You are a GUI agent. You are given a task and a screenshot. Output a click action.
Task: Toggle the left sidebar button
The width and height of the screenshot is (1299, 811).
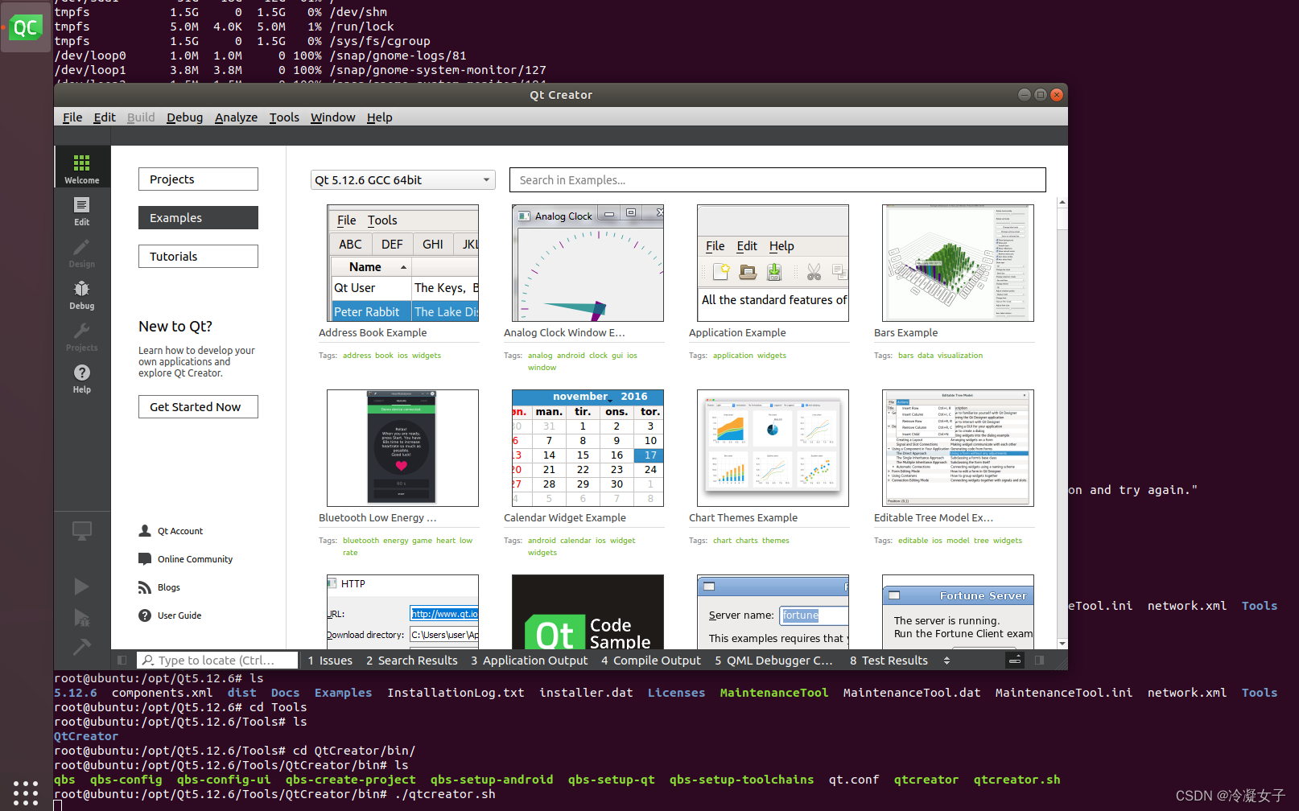click(122, 661)
